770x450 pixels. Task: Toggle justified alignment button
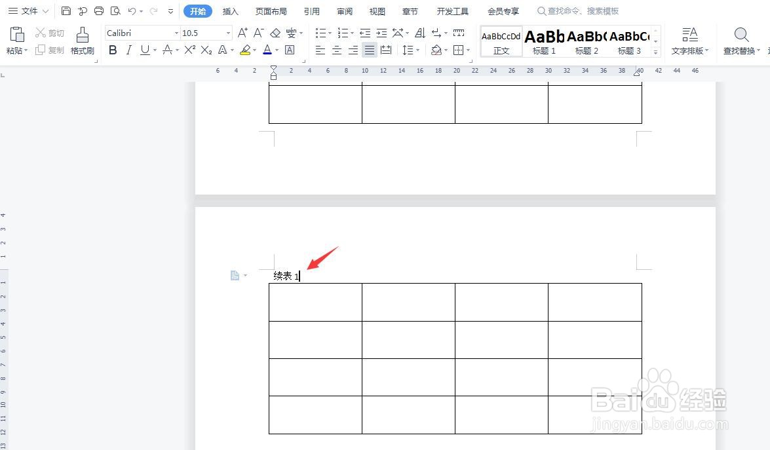click(x=370, y=50)
